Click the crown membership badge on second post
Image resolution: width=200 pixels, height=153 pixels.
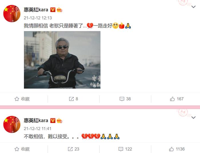(x=59, y=121)
